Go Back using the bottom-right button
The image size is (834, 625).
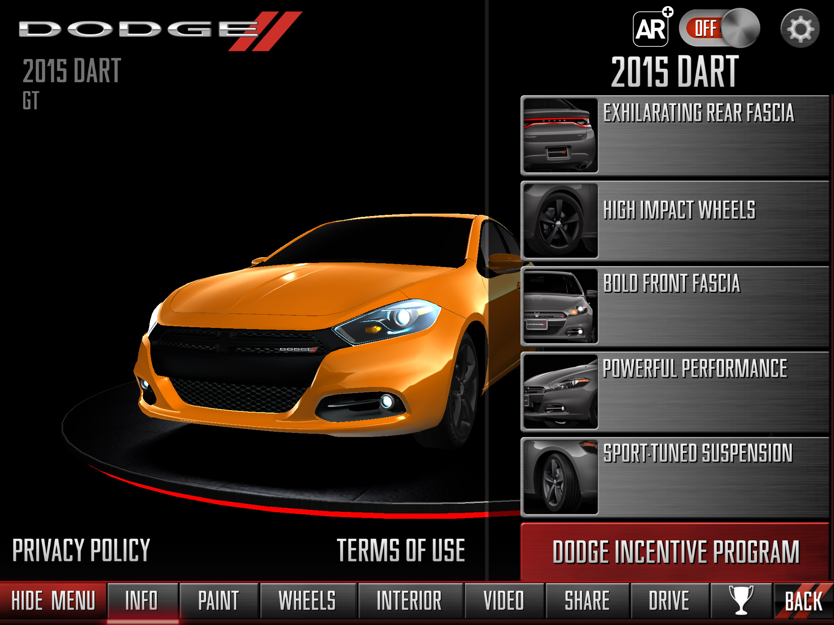(x=803, y=601)
